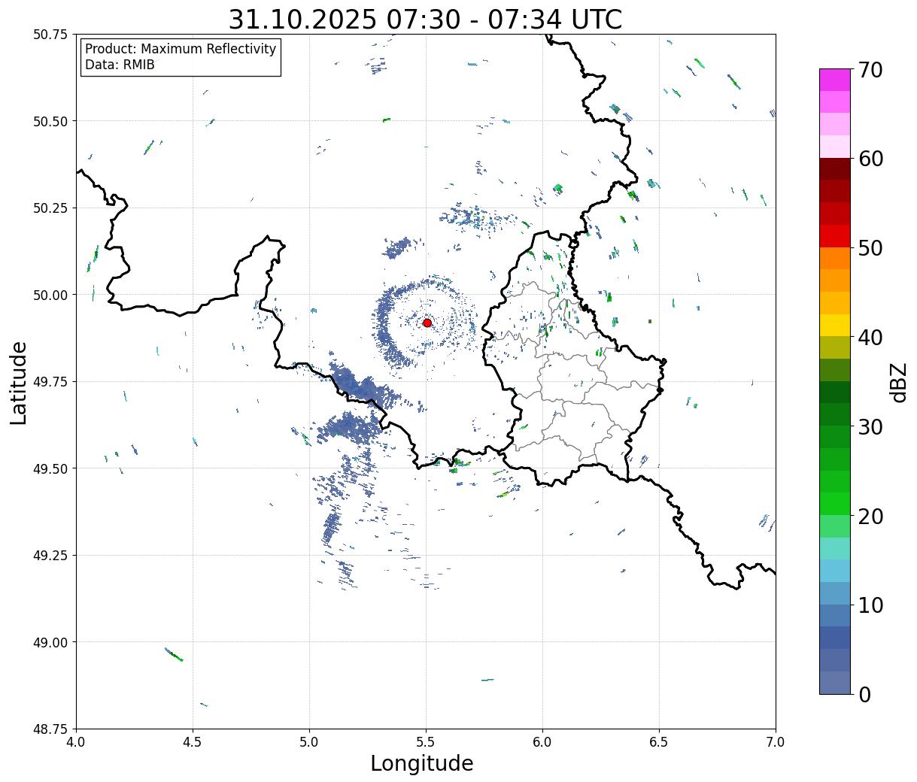Click the longitude tick label 5.0
This screenshot has width=917, height=782.
[x=309, y=742]
